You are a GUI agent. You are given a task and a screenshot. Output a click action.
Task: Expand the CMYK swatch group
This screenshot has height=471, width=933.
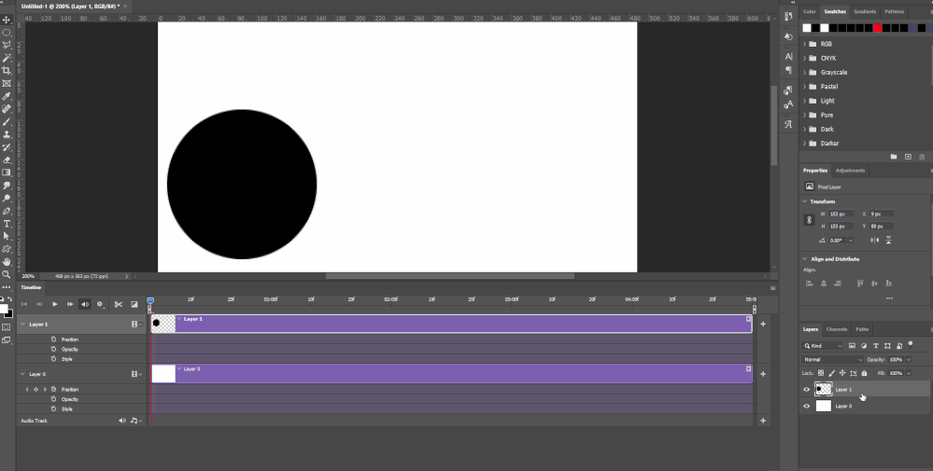pos(805,58)
